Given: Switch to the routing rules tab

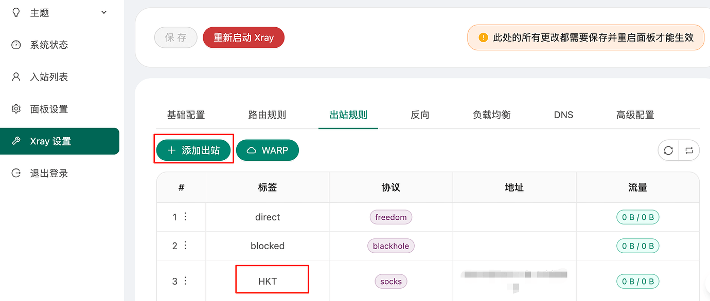Looking at the screenshot, I should tap(267, 115).
